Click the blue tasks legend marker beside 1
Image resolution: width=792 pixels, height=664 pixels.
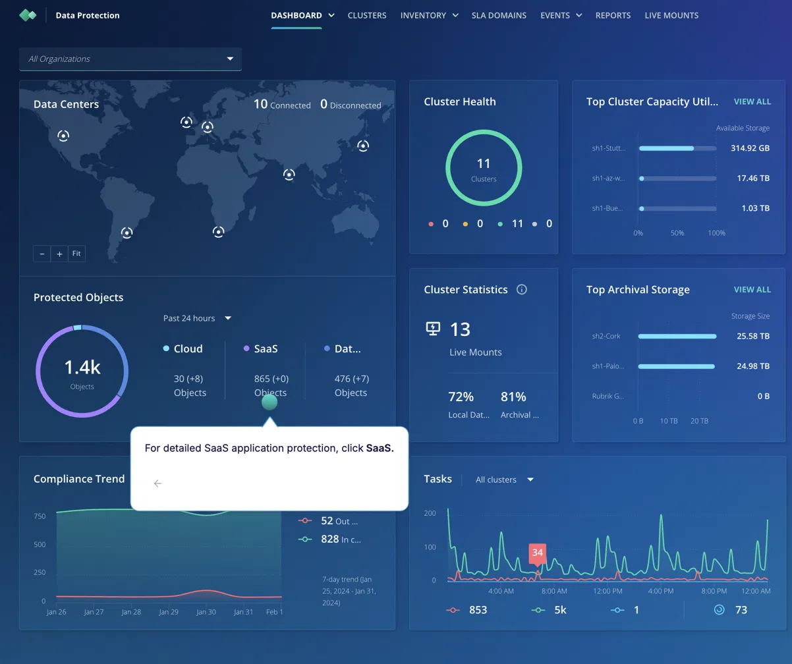tap(617, 610)
